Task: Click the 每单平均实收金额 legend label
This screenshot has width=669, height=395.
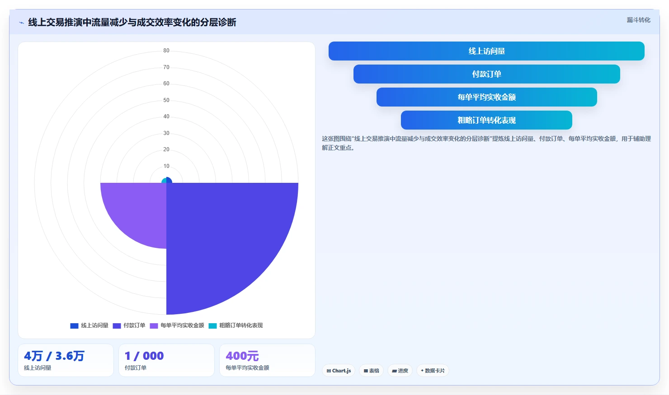Action: [x=182, y=325]
